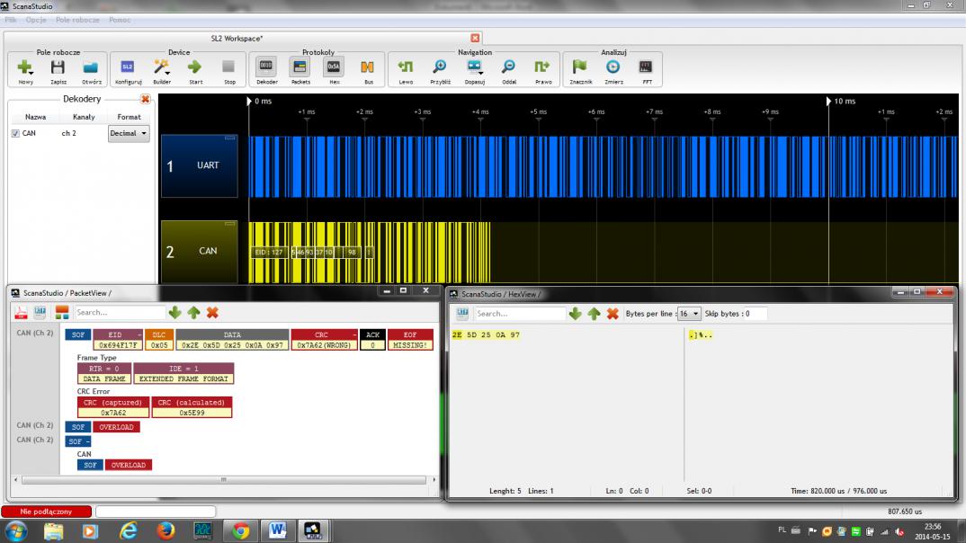This screenshot has width=966, height=543.
Task: Toggle the Packets view button
Action: [300, 67]
